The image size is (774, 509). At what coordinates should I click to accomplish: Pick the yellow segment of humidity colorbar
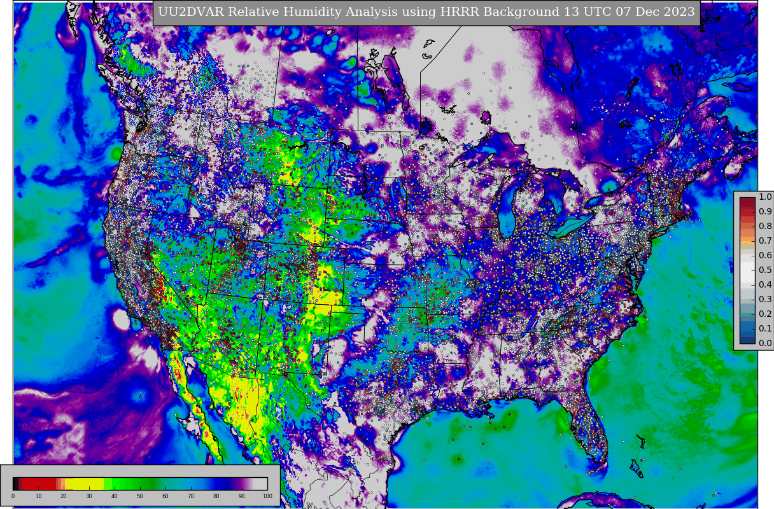click(x=86, y=484)
